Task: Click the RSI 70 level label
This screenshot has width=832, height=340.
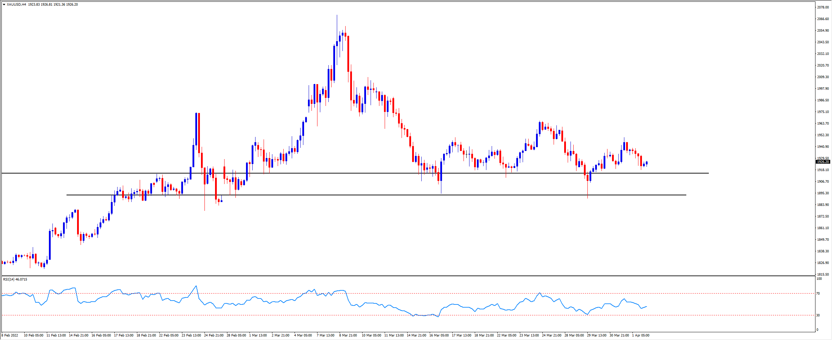Action: click(x=818, y=294)
